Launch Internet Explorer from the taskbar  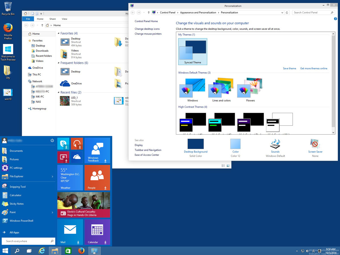point(42,251)
